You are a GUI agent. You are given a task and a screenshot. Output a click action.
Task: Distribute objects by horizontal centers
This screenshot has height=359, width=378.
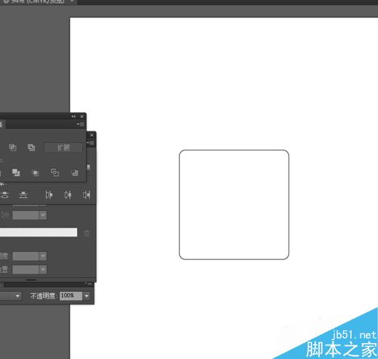pyautogui.click(x=67, y=194)
